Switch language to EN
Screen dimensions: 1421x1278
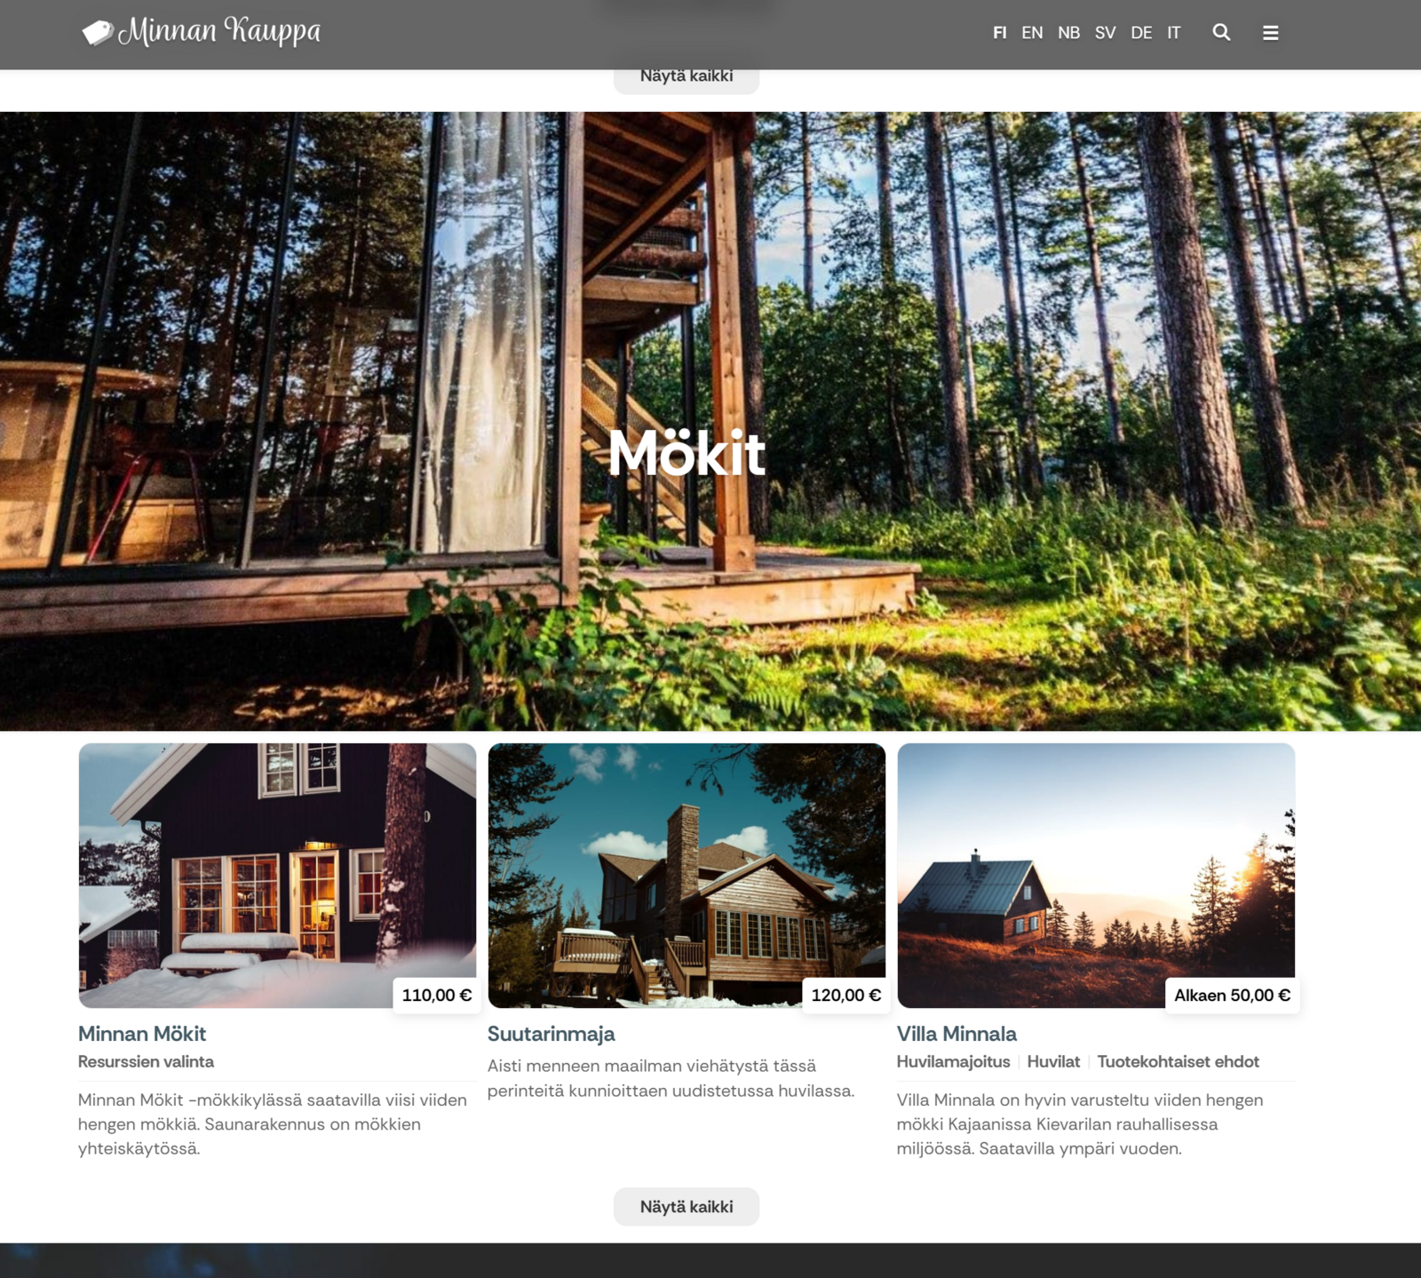(x=1031, y=33)
